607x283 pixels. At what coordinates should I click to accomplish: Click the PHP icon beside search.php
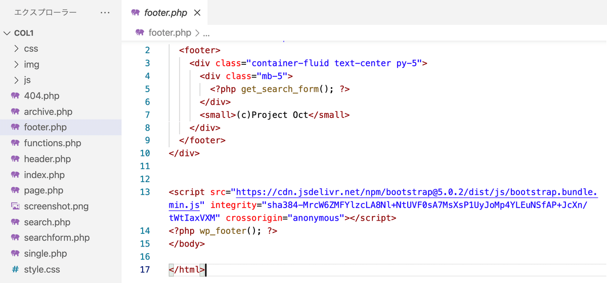point(15,222)
